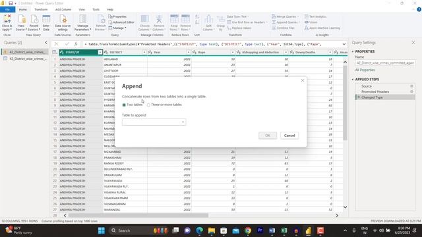Click the horizontal scrollbar right arrow

(337, 215)
